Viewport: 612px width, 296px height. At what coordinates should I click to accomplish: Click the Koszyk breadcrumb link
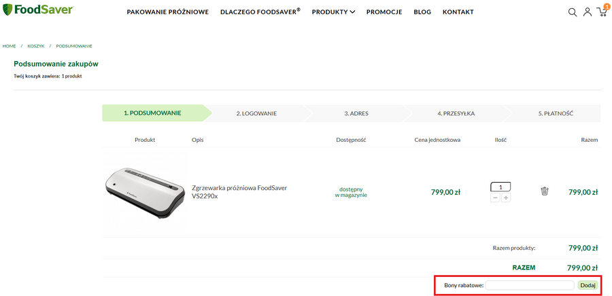[36, 45]
